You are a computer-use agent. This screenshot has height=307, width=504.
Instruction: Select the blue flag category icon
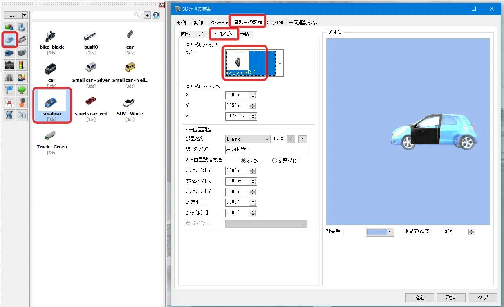tap(10, 90)
